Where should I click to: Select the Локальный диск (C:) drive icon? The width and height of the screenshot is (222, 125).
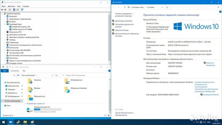coord(30,110)
